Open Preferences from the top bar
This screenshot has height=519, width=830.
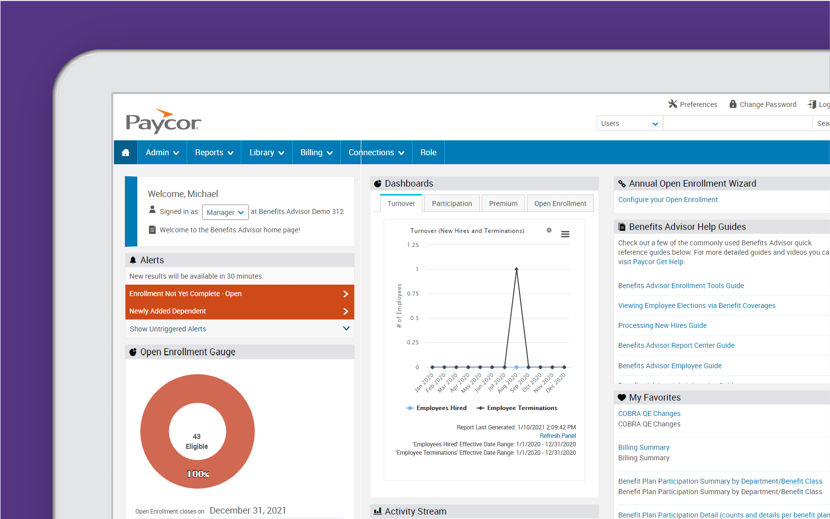click(x=693, y=104)
